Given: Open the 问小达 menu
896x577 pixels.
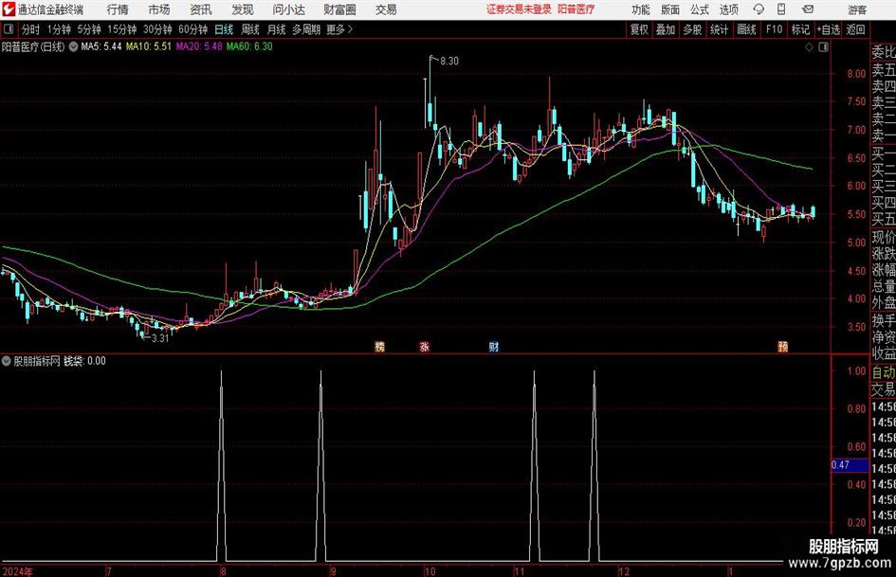Looking at the screenshot, I should coord(288,9).
